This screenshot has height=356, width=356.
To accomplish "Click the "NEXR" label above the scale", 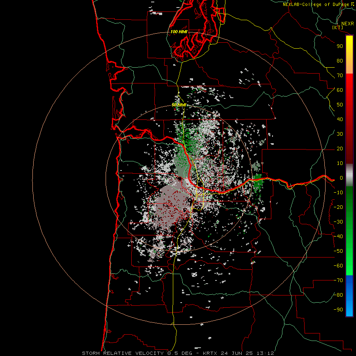I will [x=348, y=24].
